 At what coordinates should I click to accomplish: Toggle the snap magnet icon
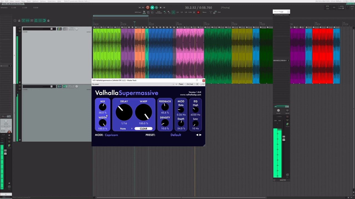[x=44, y=20]
